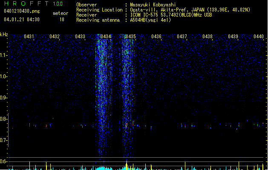Click the kHz axis unit label
This screenshot has width=268, height=170.
coord(4,34)
